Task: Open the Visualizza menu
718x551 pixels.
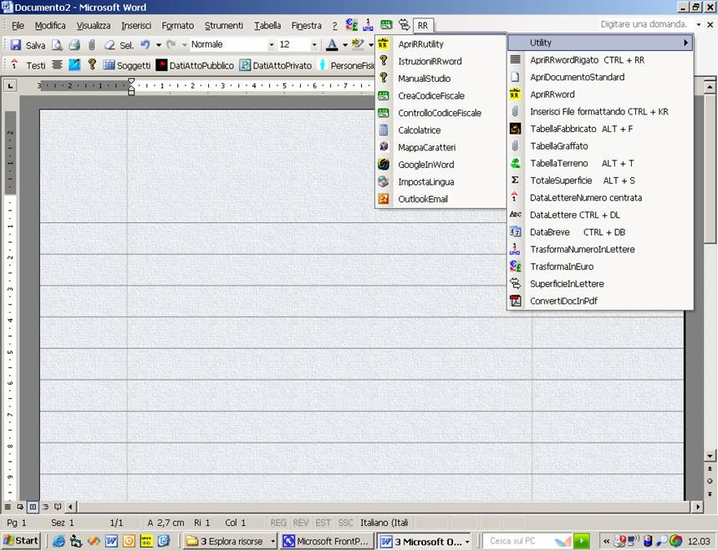Action: (x=94, y=26)
